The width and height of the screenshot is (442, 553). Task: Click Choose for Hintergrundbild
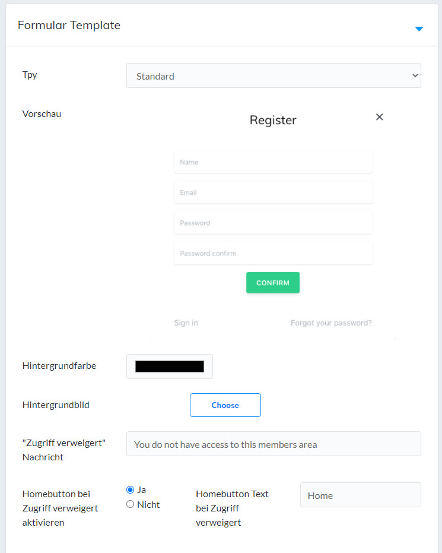[225, 405]
